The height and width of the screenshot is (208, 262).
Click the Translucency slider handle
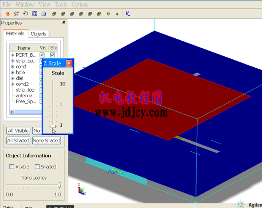pos(59,185)
